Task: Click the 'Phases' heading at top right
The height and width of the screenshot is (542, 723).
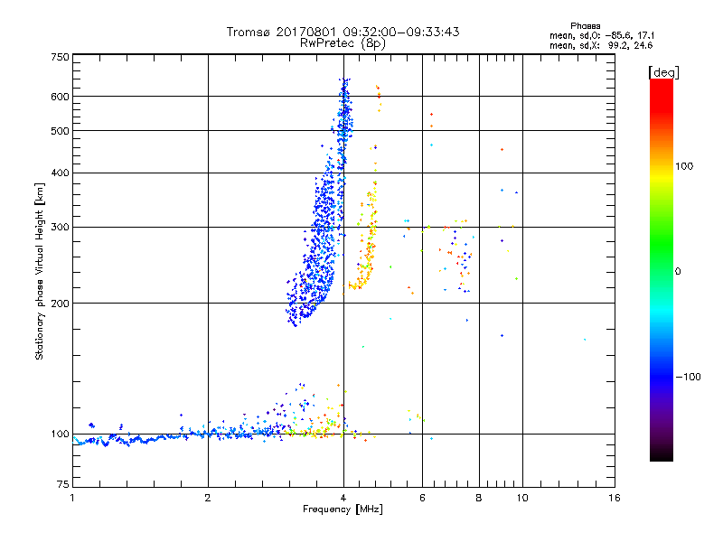Action: pos(585,26)
